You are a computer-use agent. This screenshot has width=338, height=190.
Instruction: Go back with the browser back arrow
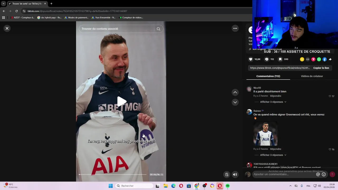tap(4, 11)
